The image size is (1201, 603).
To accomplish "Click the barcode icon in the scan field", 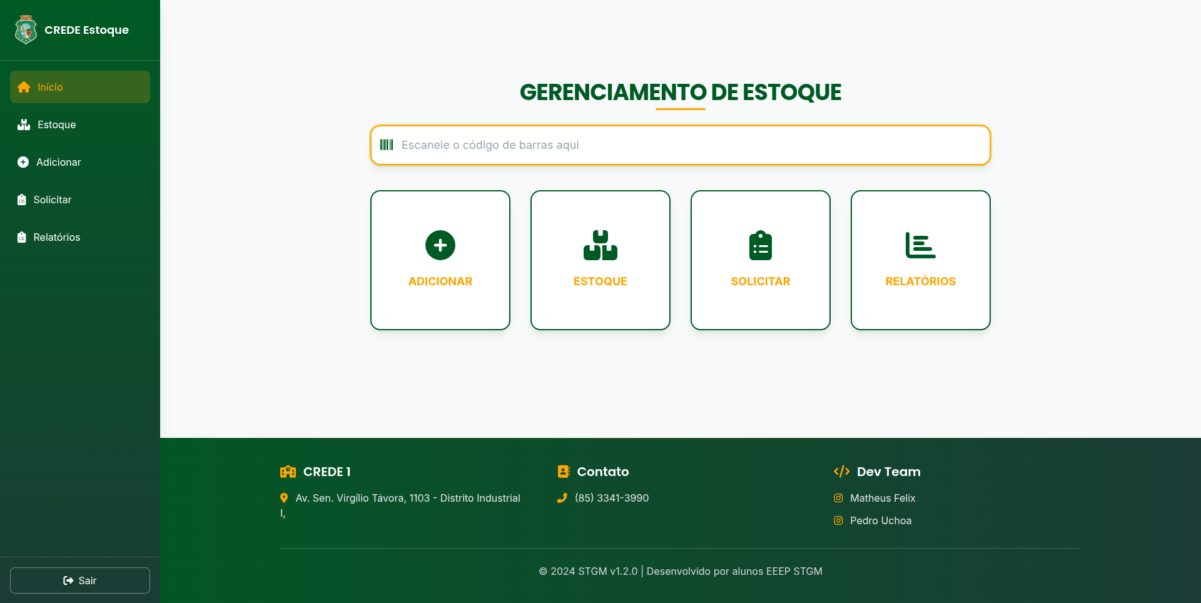I will pyautogui.click(x=387, y=145).
